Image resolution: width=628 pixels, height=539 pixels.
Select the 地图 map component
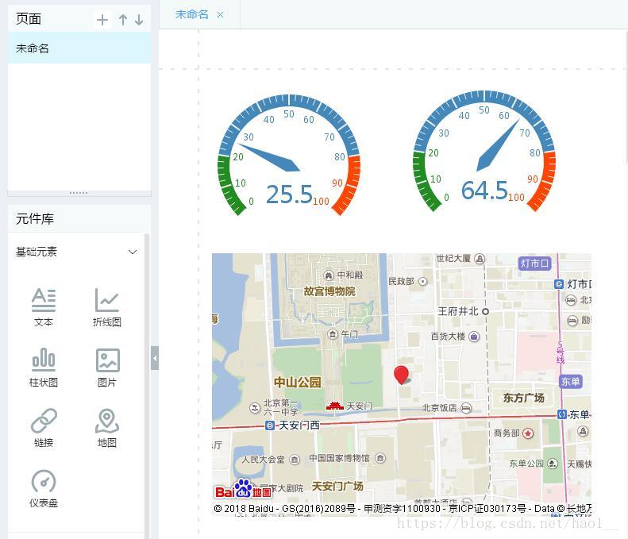107,428
